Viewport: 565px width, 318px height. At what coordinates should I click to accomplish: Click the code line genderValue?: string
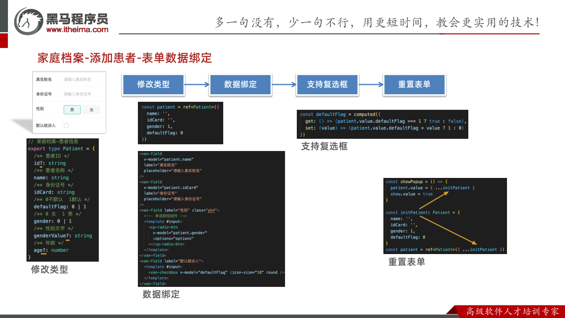tap(63, 236)
